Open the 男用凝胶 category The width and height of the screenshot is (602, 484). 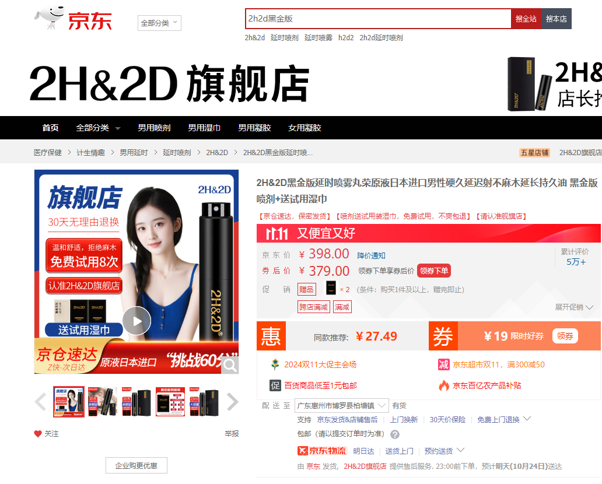point(254,128)
